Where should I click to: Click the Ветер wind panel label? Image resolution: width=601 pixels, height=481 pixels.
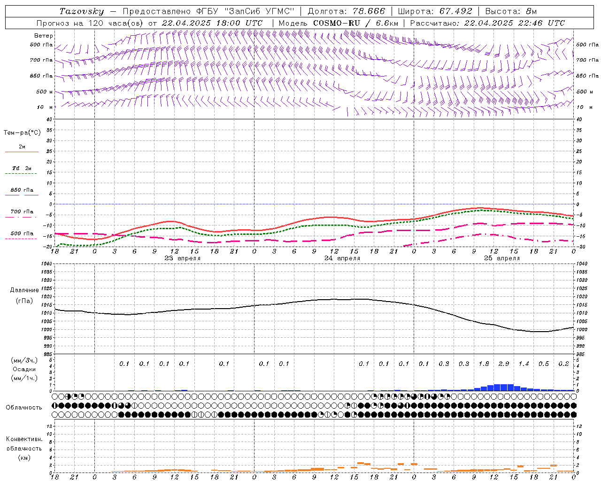(x=44, y=36)
